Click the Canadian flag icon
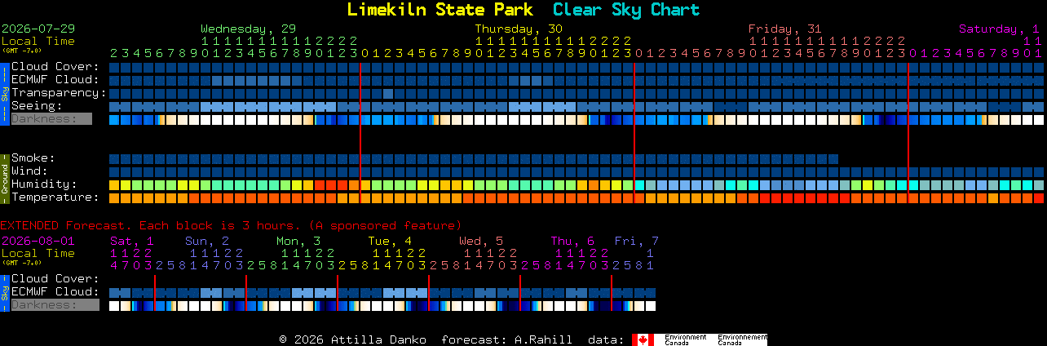 (643, 339)
